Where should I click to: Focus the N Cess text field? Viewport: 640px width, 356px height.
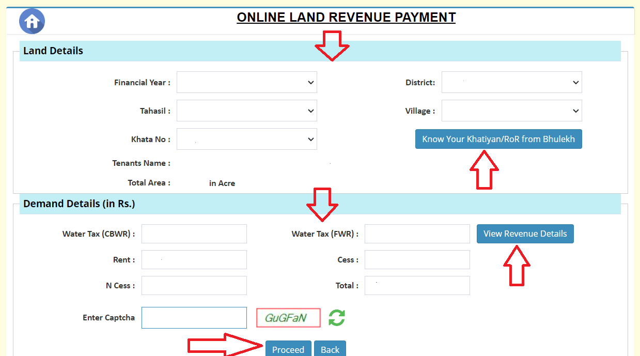tap(194, 286)
